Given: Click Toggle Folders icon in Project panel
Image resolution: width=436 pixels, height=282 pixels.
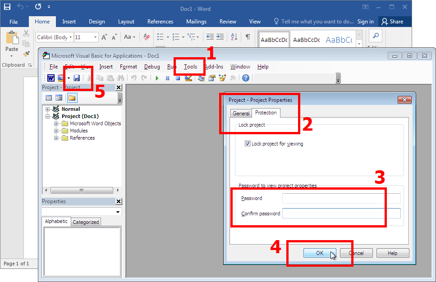Looking at the screenshot, I should click(72, 98).
